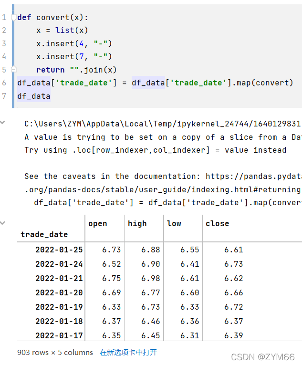302x365 pixels.
Task: Select row 2022-01-18 index cell
Action: [59, 321]
